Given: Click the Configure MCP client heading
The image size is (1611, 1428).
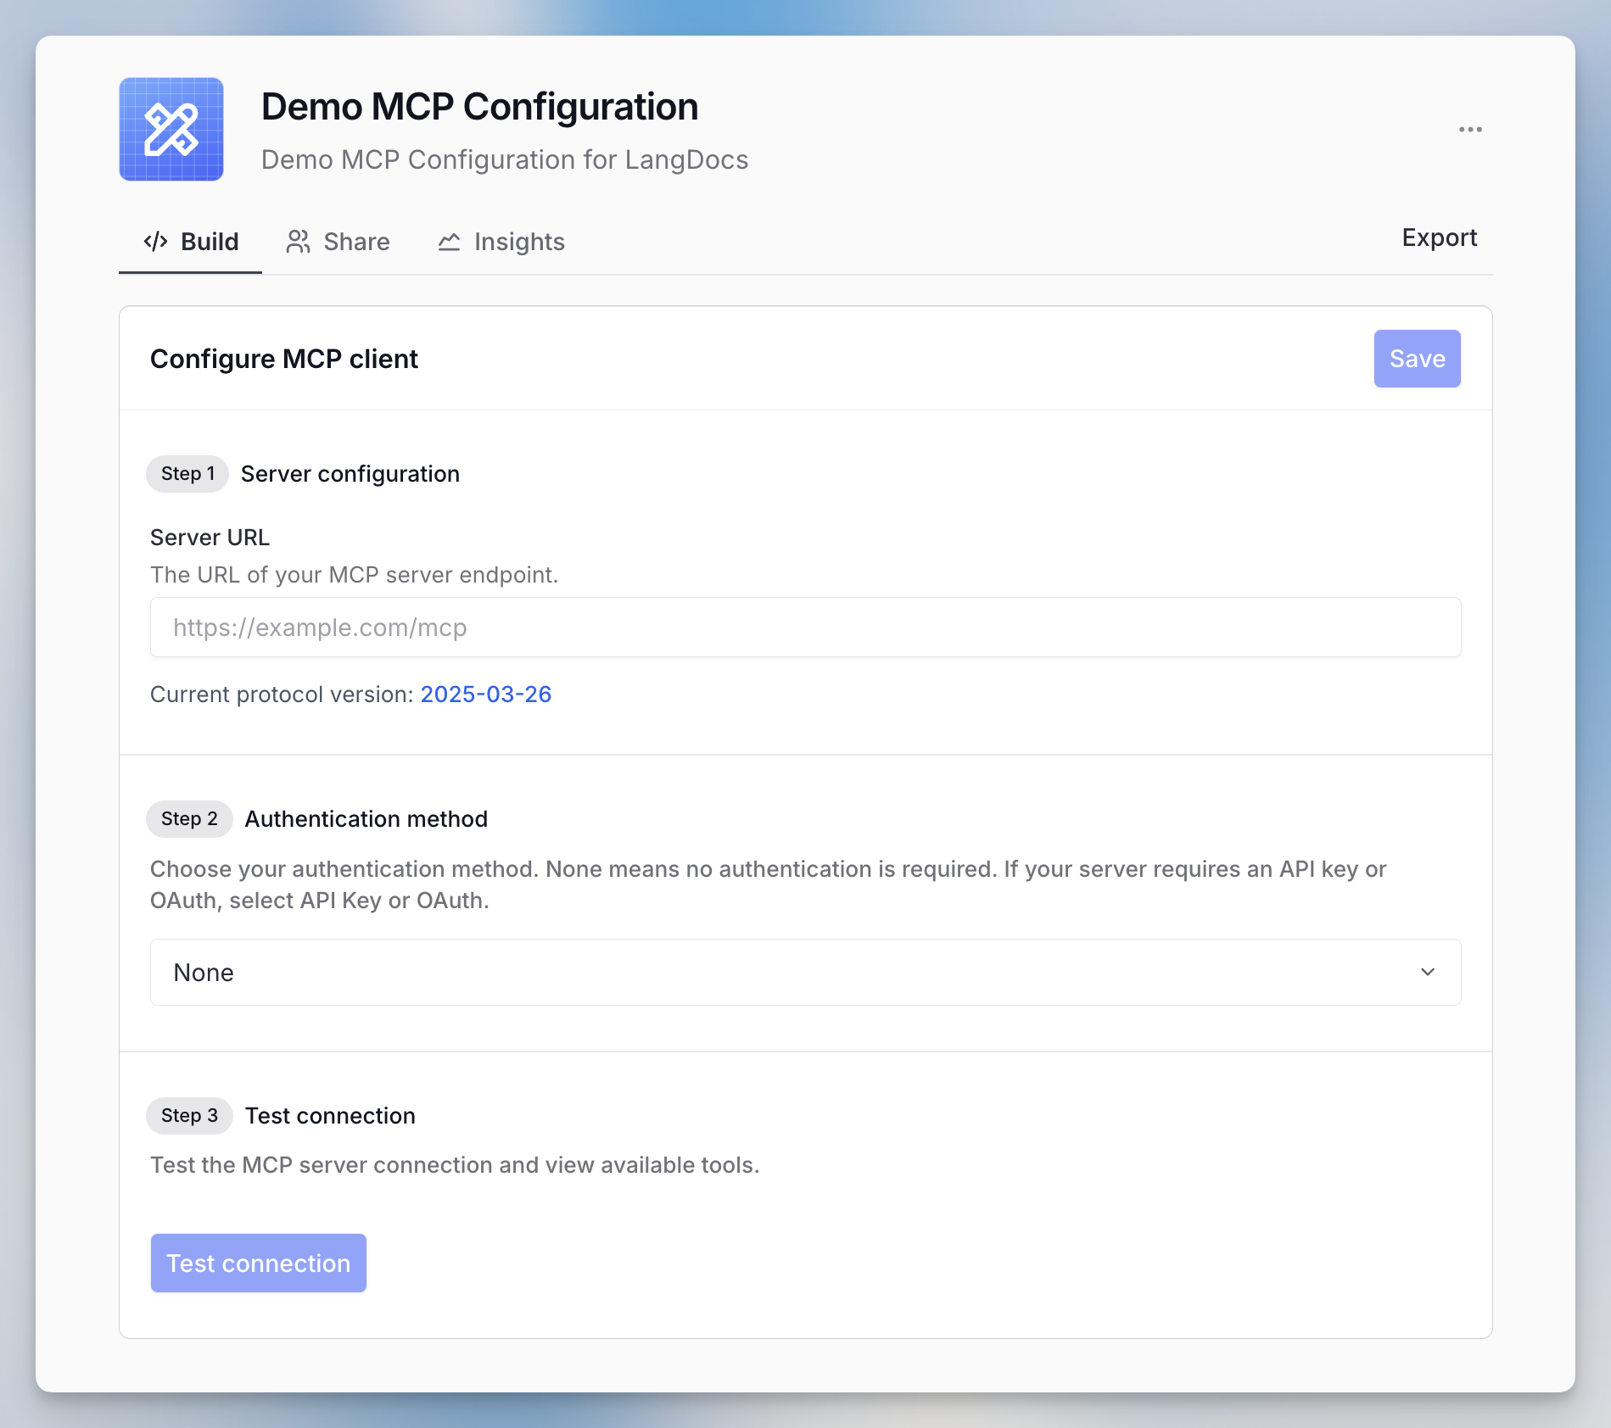Looking at the screenshot, I should coord(284,359).
